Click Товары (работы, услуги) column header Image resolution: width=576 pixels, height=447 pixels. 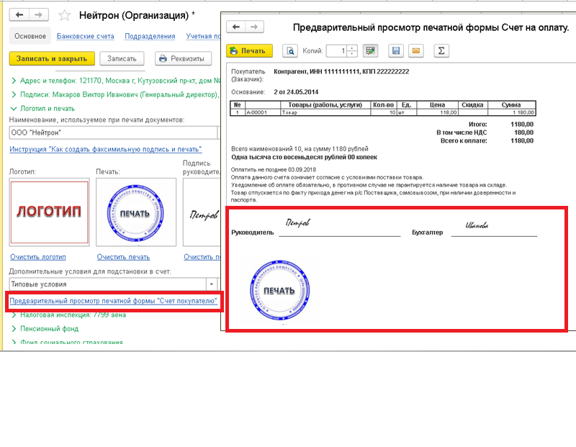(325, 104)
